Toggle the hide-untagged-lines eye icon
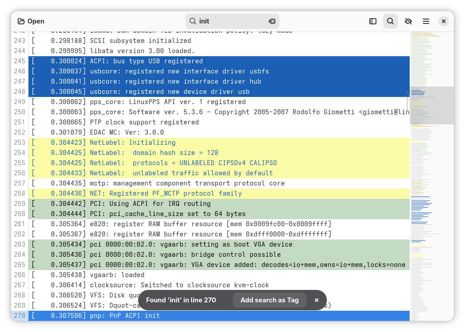 (x=408, y=21)
